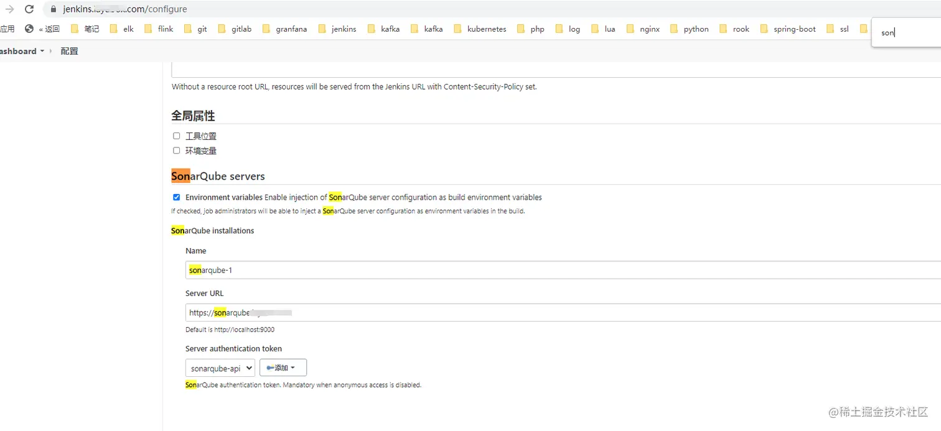Toggle the 工具位置 checkbox
The width and height of the screenshot is (941, 431).
click(x=177, y=136)
